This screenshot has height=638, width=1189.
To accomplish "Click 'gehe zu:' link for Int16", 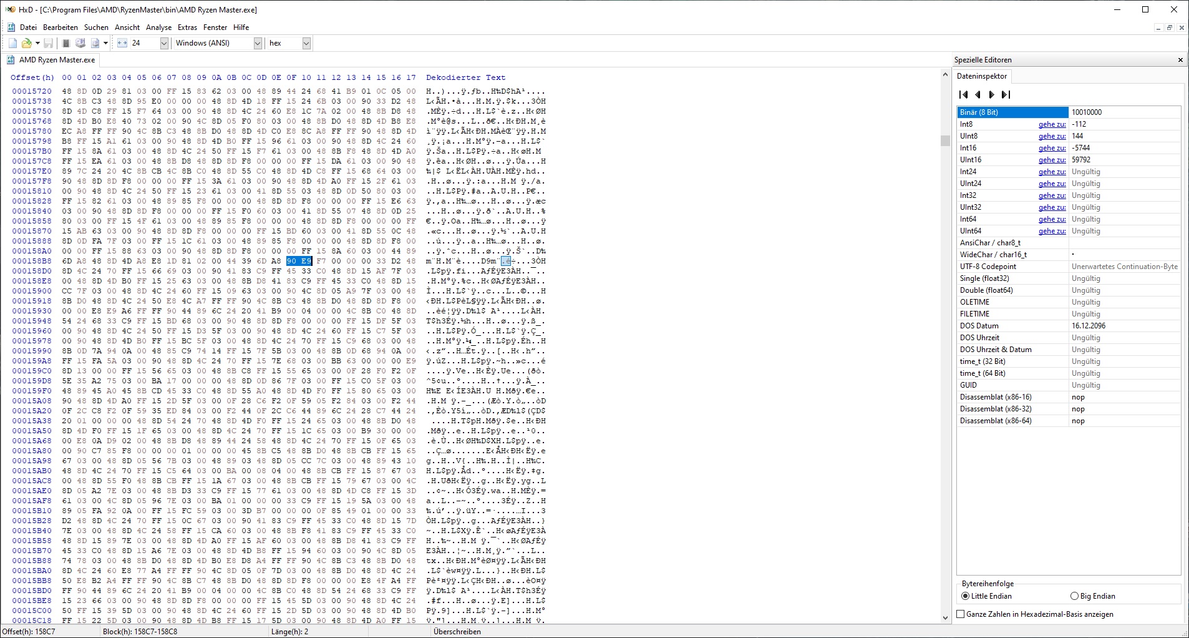I will [x=1052, y=148].
